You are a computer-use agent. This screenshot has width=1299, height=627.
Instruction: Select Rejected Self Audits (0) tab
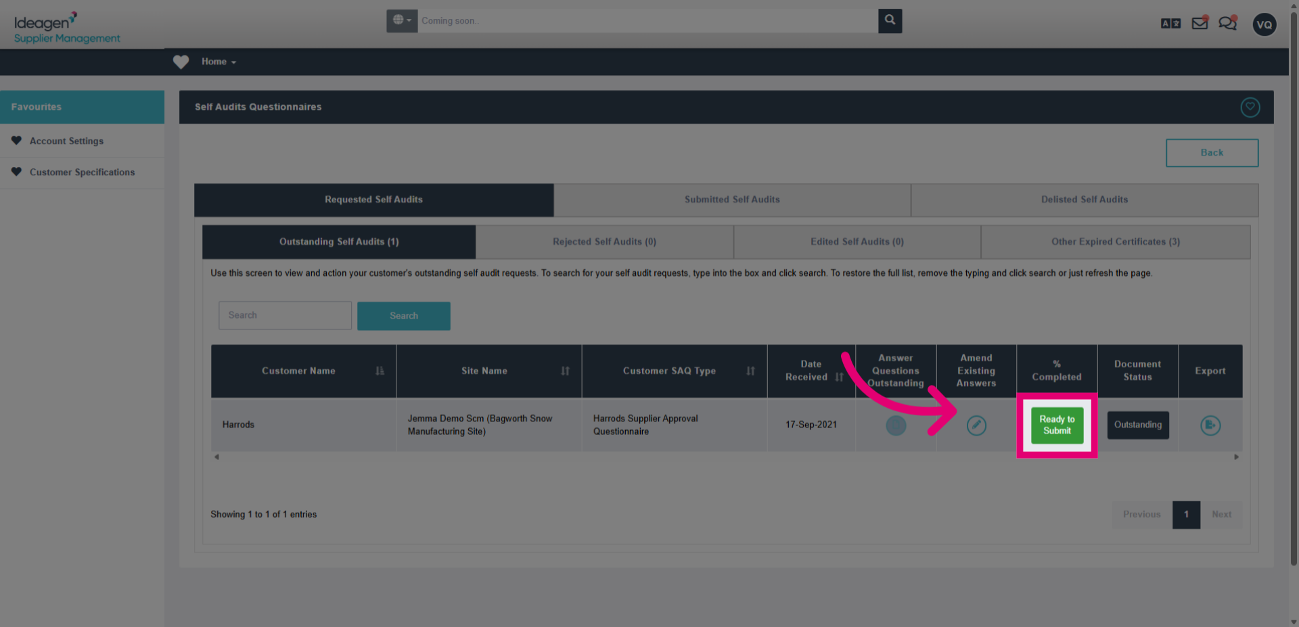pos(604,241)
